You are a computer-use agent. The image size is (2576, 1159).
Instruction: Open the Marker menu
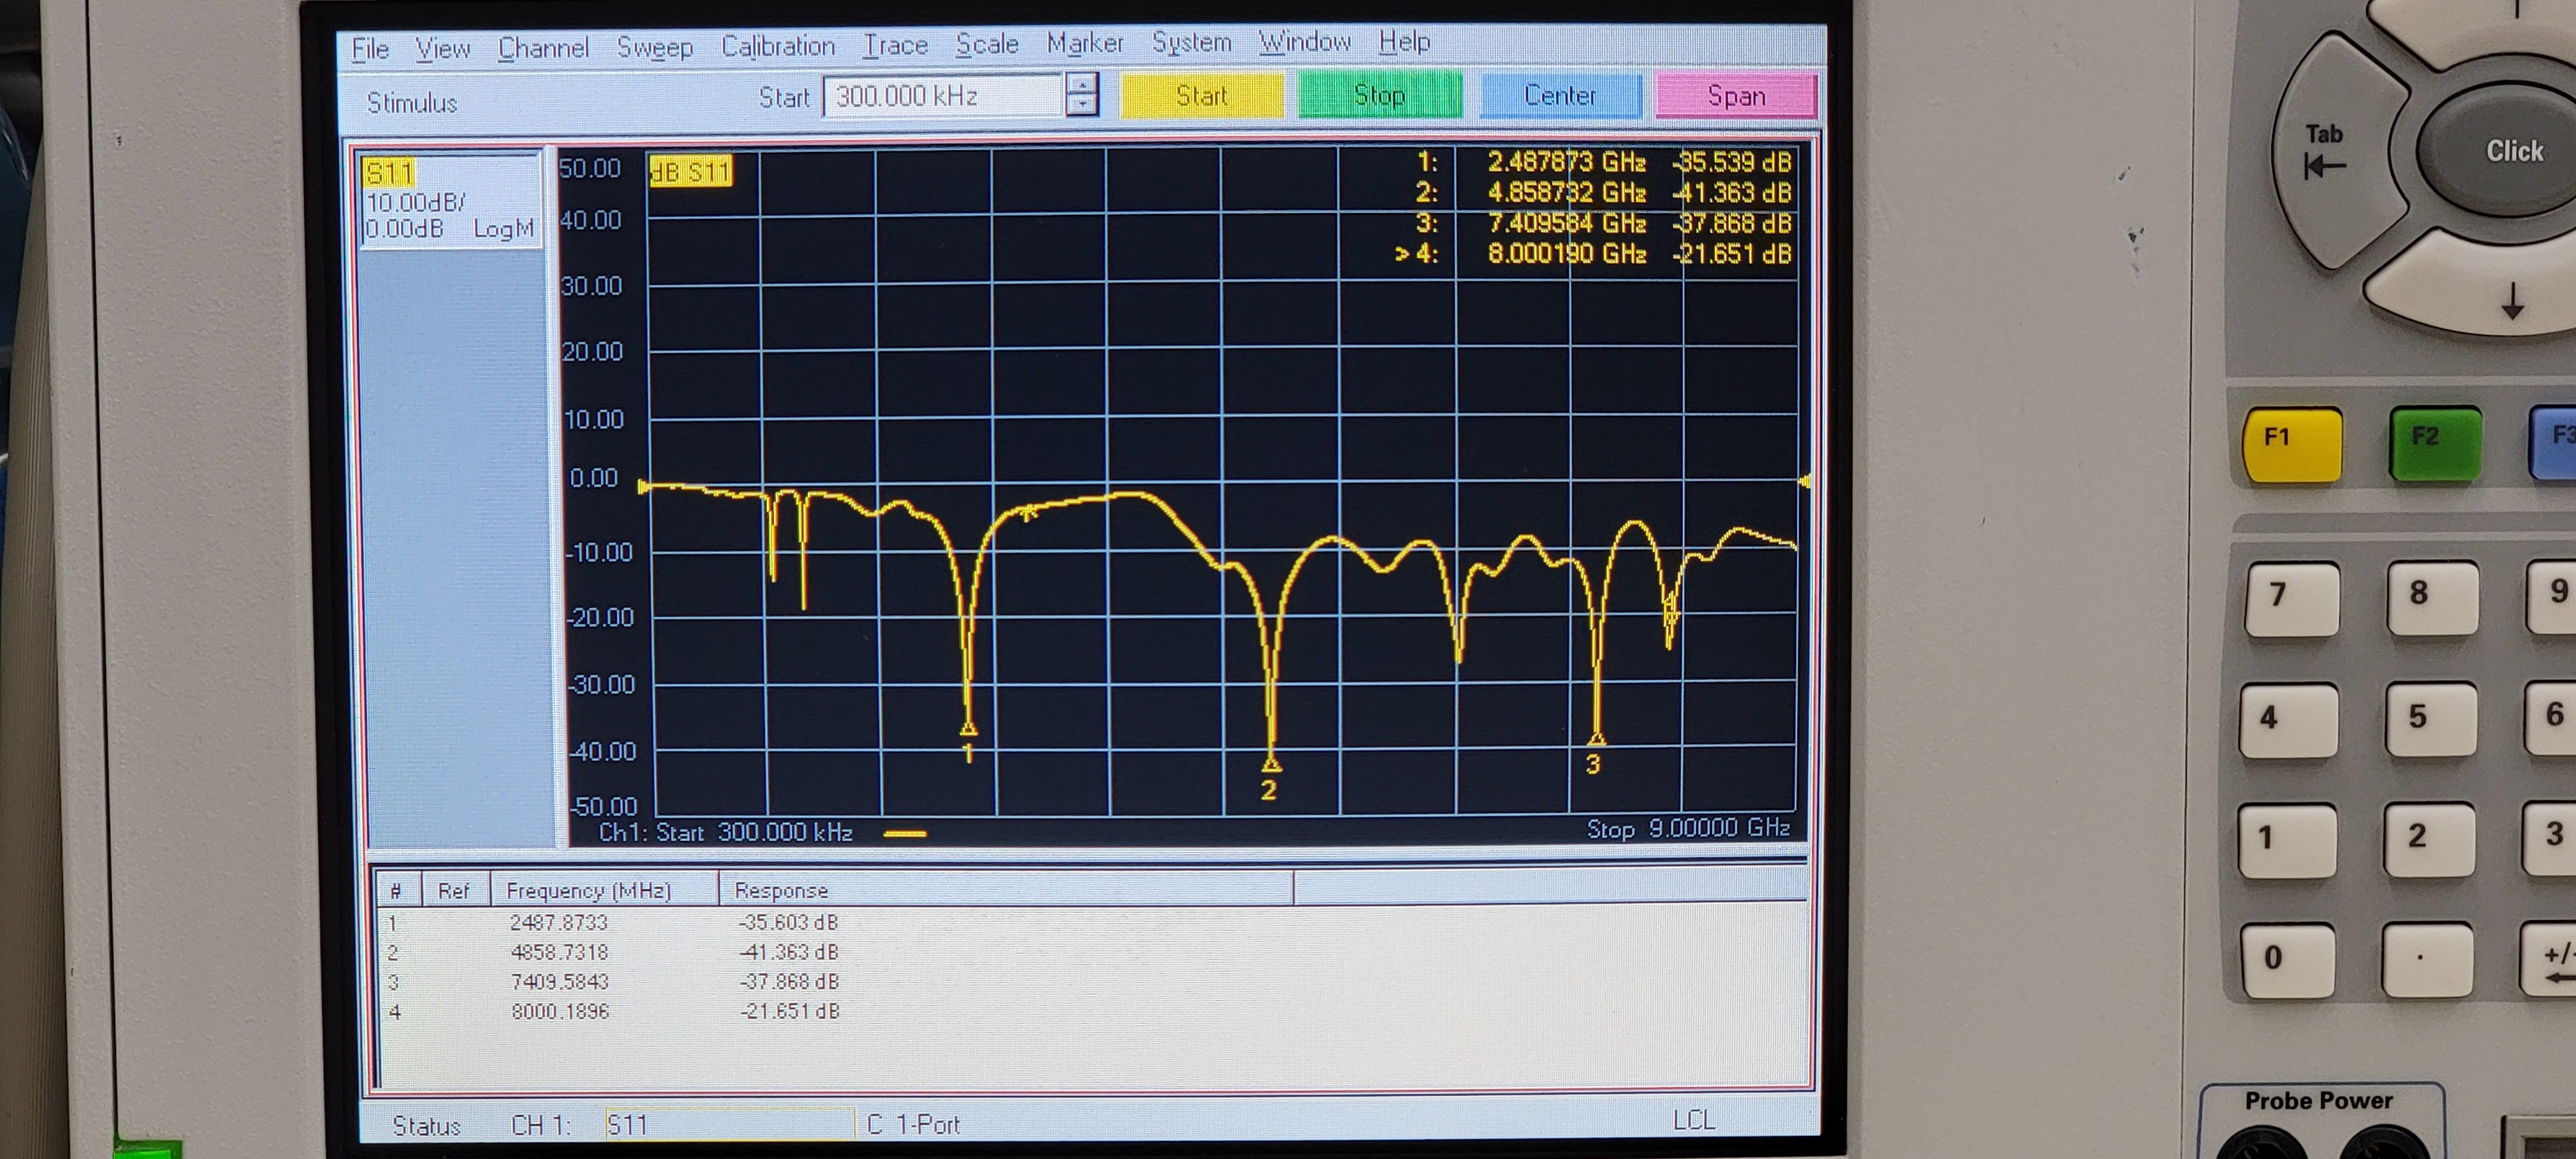tap(1084, 43)
